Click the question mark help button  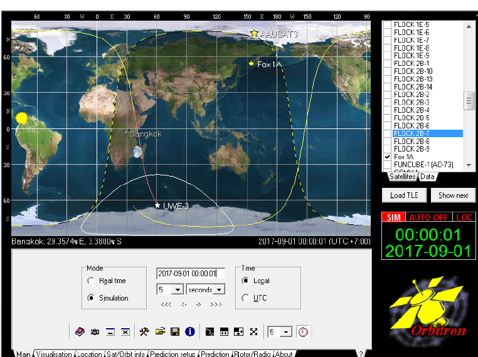[x=361, y=354]
